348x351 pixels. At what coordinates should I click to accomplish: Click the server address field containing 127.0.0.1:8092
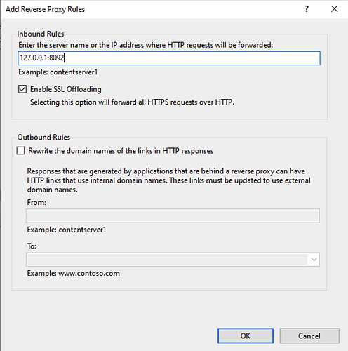(169, 58)
